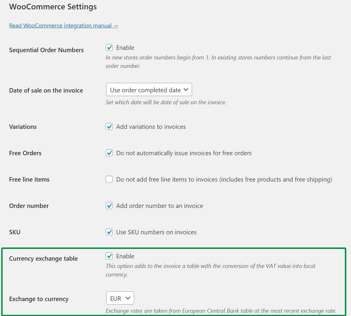Screen dimensions: 351x316
Task: Disable "Use SKU numbers on invoices"
Action: [109, 232]
